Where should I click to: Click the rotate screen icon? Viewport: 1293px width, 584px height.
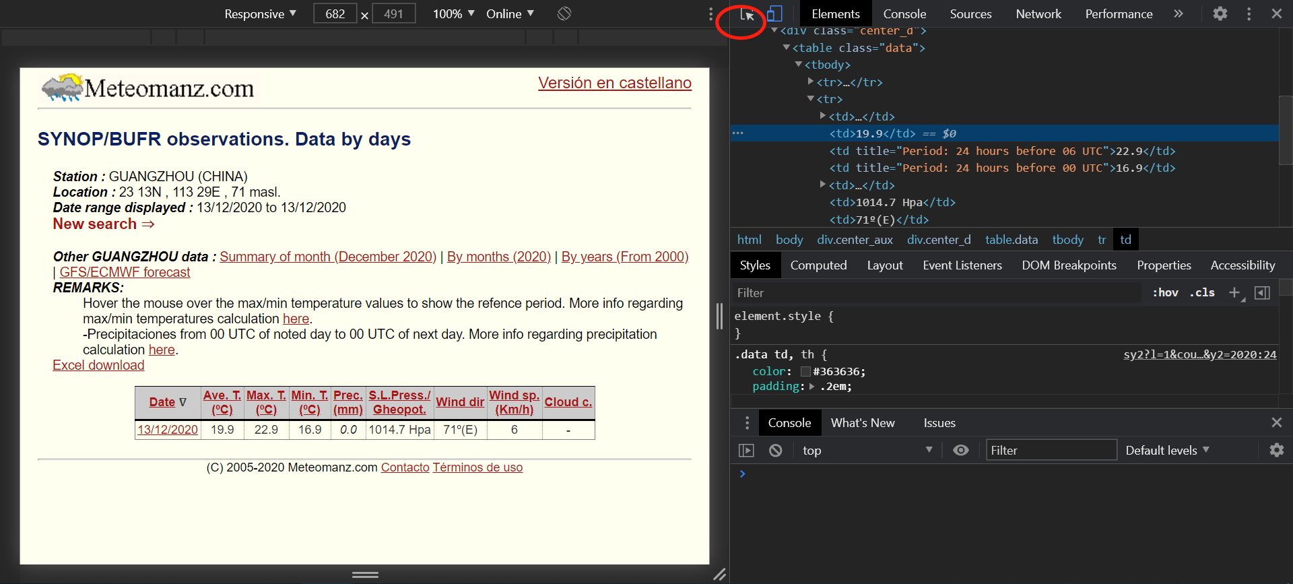pyautogui.click(x=564, y=13)
